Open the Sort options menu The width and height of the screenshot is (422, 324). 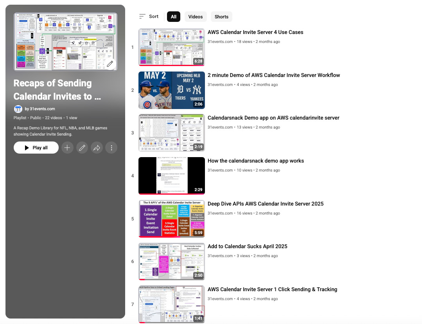[x=149, y=16]
